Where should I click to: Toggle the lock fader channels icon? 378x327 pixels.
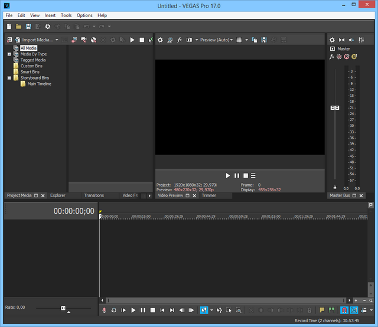tap(335, 187)
